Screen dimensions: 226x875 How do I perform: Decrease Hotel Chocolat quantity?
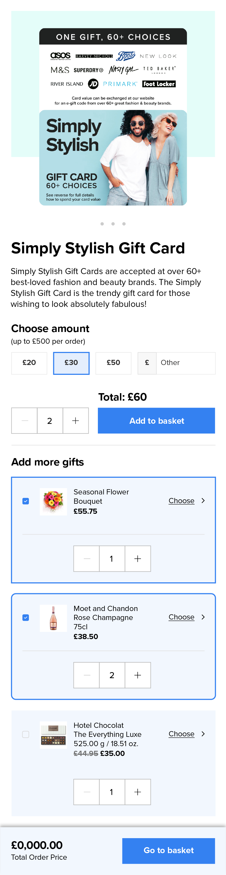click(86, 792)
